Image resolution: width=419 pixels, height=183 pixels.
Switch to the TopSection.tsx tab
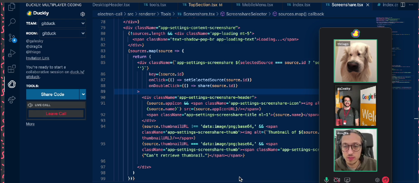[x=202, y=5]
